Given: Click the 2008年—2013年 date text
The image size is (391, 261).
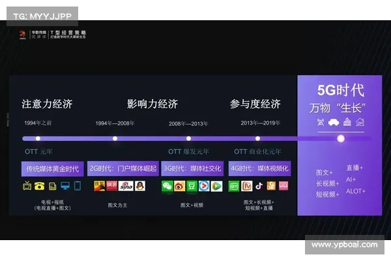Looking at the screenshot, I should pyautogui.click(x=188, y=123).
